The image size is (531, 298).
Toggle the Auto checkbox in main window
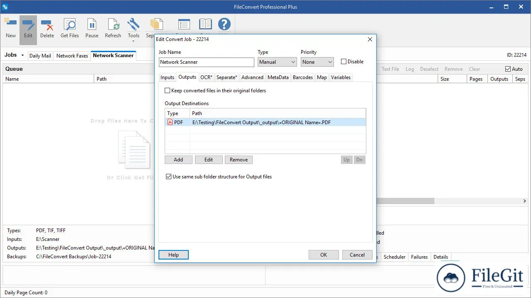[508, 69]
